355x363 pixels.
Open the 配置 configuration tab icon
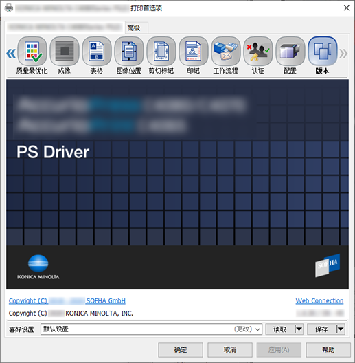click(290, 52)
